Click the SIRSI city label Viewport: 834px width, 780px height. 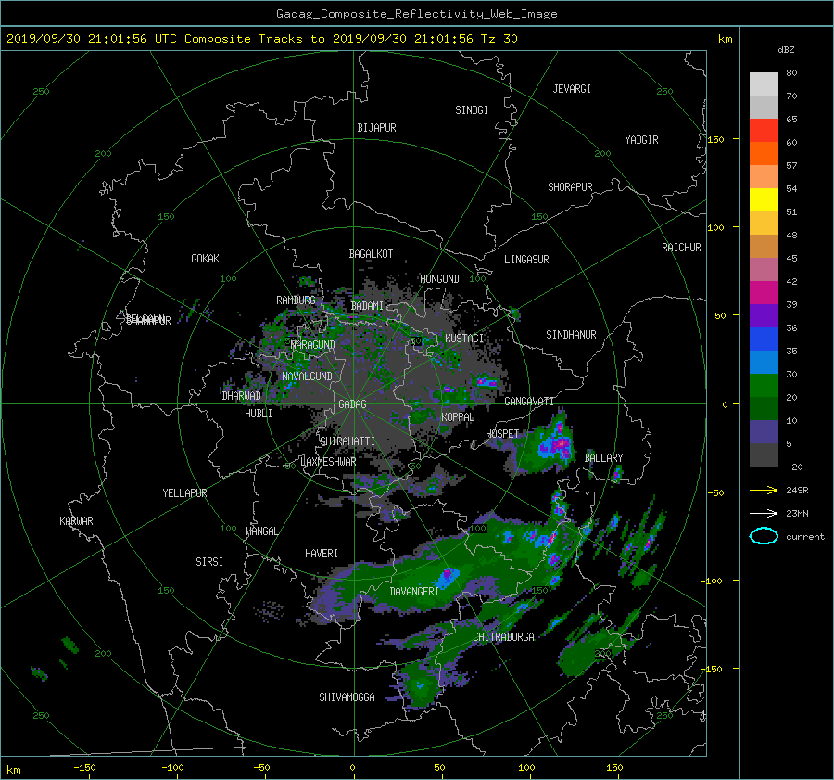(209, 562)
